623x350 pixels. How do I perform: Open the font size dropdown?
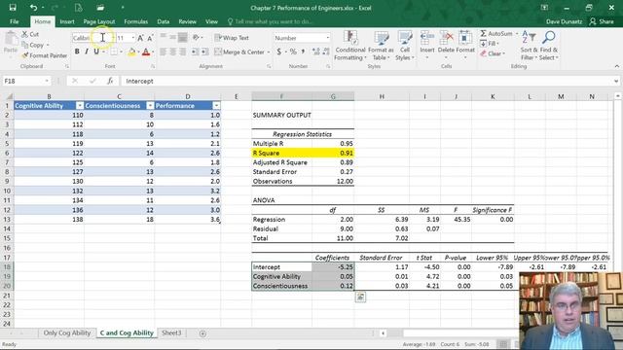point(132,38)
